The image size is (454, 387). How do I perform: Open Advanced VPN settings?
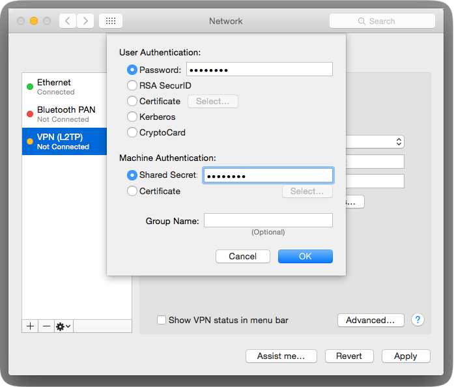pyautogui.click(x=371, y=320)
